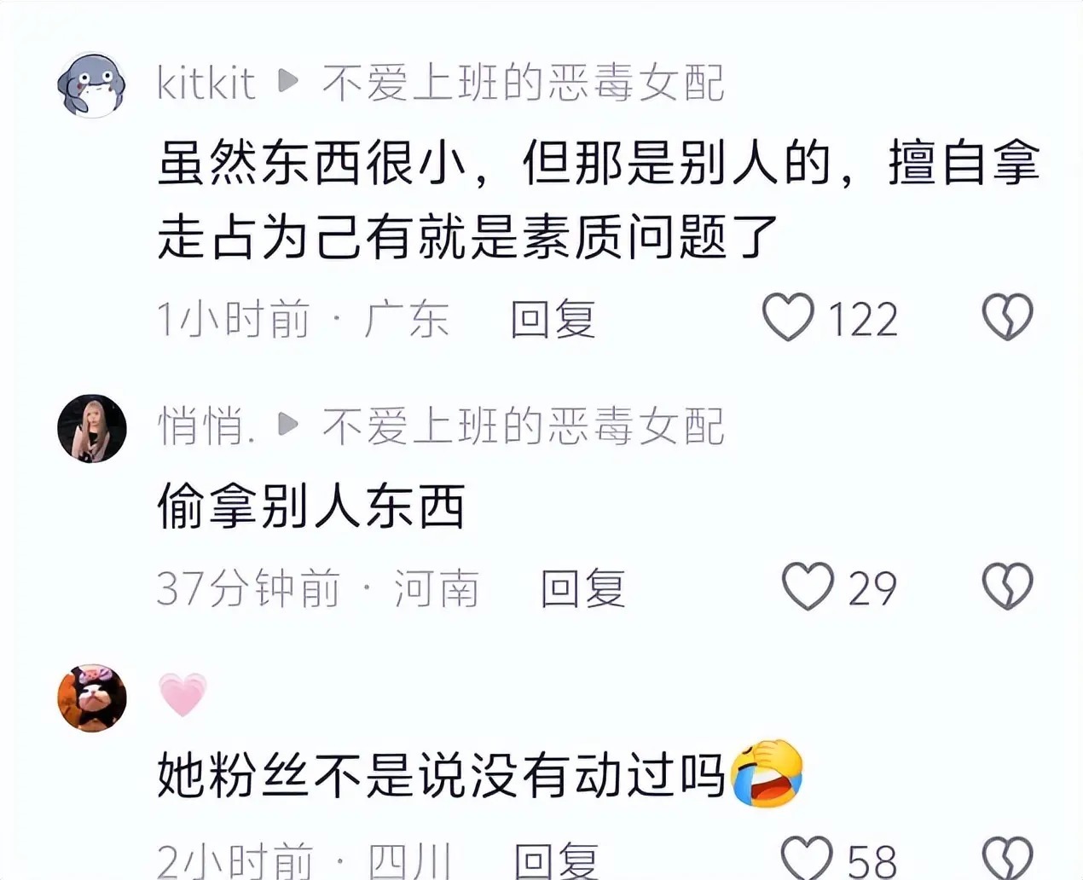Open kitkit's shark avatar profile
The image size is (1083, 880).
point(91,84)
